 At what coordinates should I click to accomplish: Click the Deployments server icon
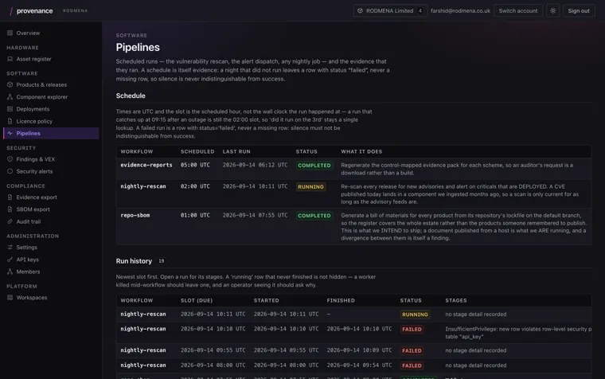(x=10, y=109)
